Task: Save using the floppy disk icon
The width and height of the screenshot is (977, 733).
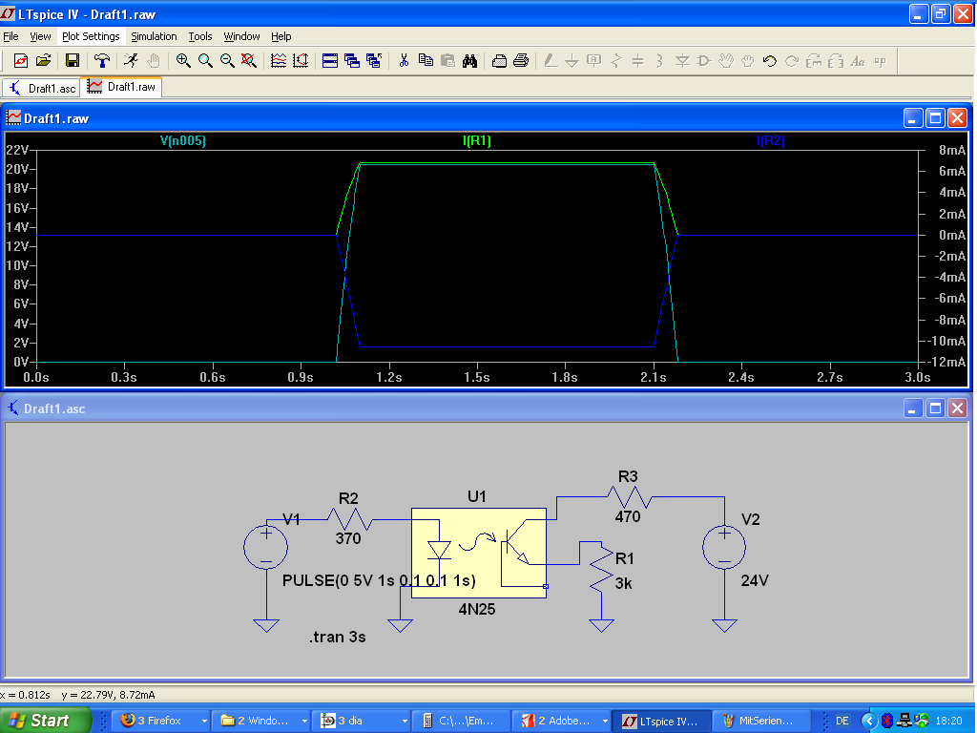Action: [x=73, y=61]
